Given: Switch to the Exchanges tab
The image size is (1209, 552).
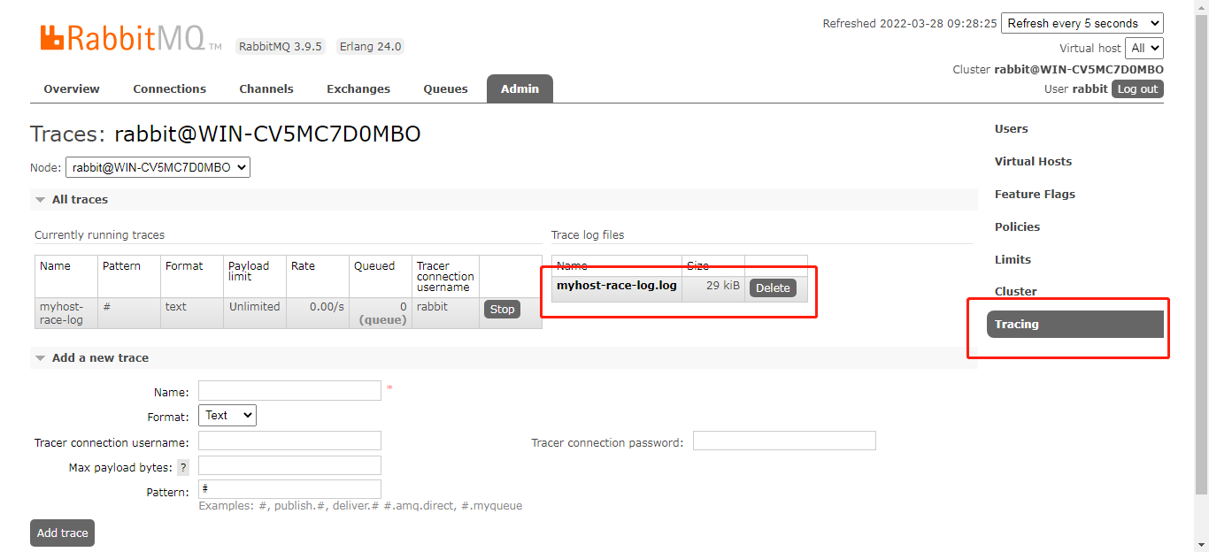Looking at the screenshot, I should pos(358,88).
